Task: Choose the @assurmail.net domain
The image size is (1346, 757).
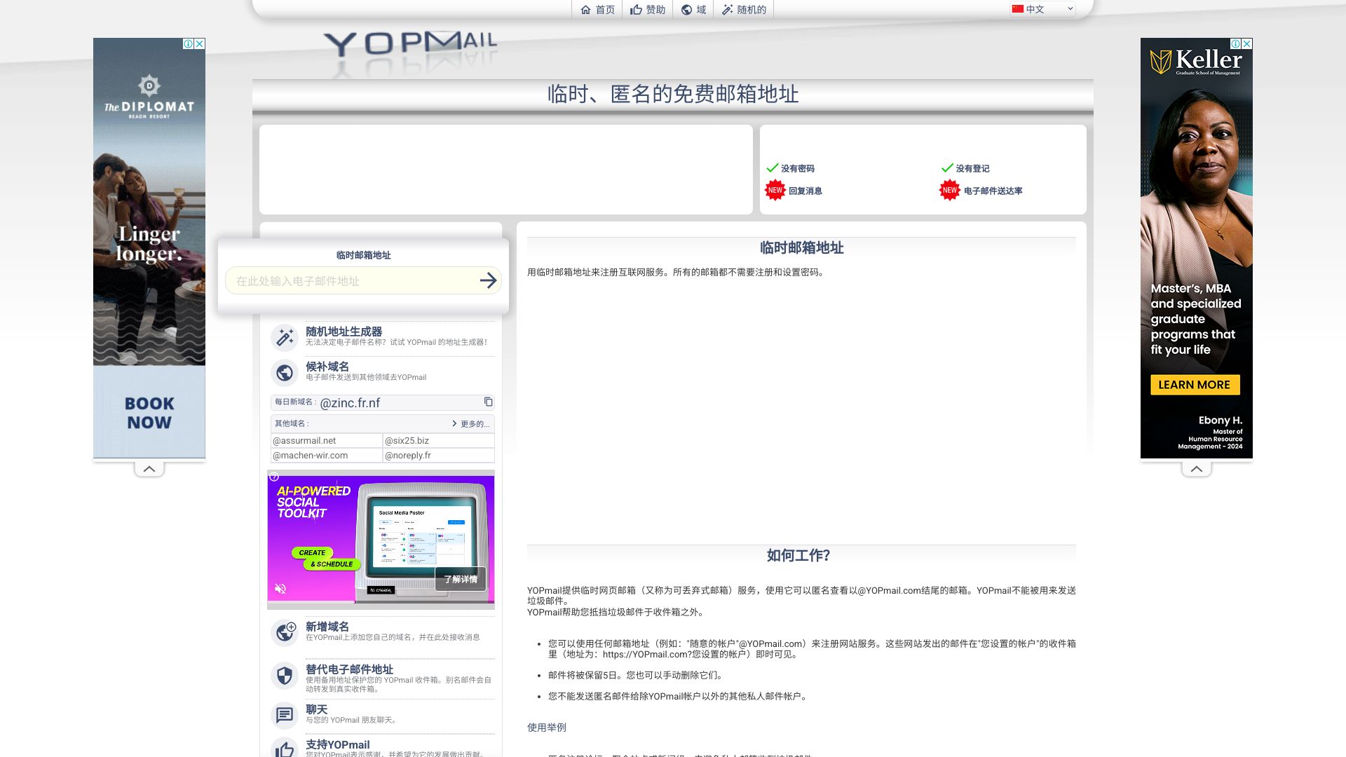Action: click(327, 441)
